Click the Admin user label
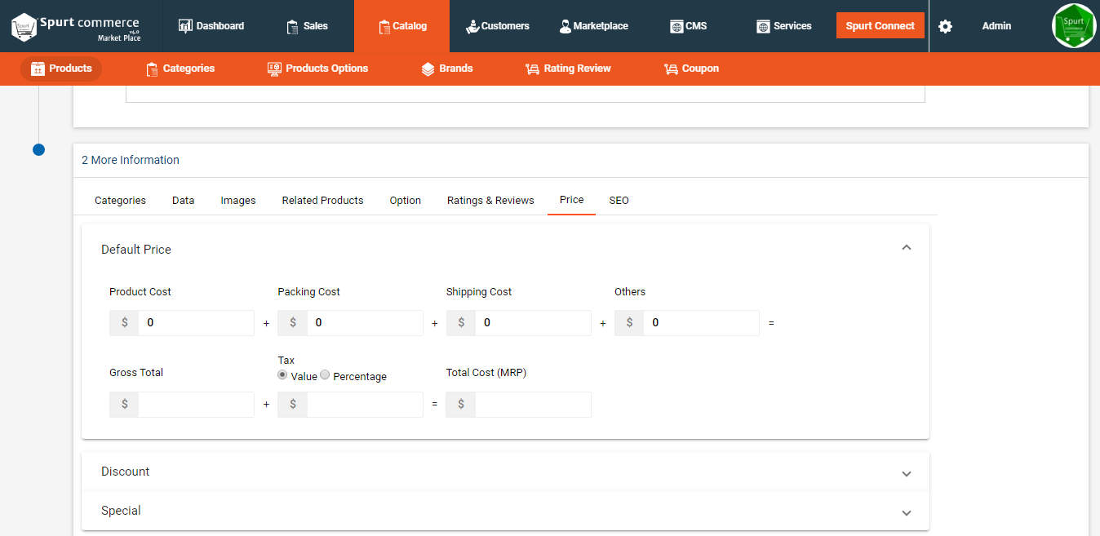This screenshot has width=1100, height=536. point(996,26)
